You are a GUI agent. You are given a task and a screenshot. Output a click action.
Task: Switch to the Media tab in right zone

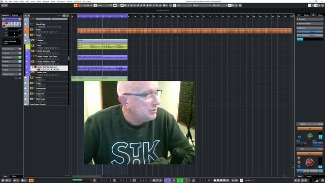click(x=306, y=15)
